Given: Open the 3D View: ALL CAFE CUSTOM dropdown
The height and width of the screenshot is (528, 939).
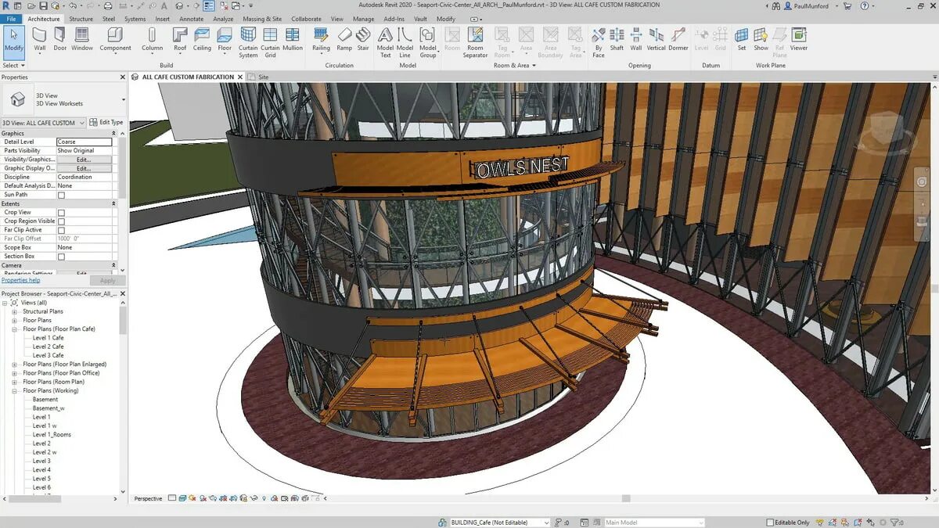Looking at the screenshot, I should 43,123.
